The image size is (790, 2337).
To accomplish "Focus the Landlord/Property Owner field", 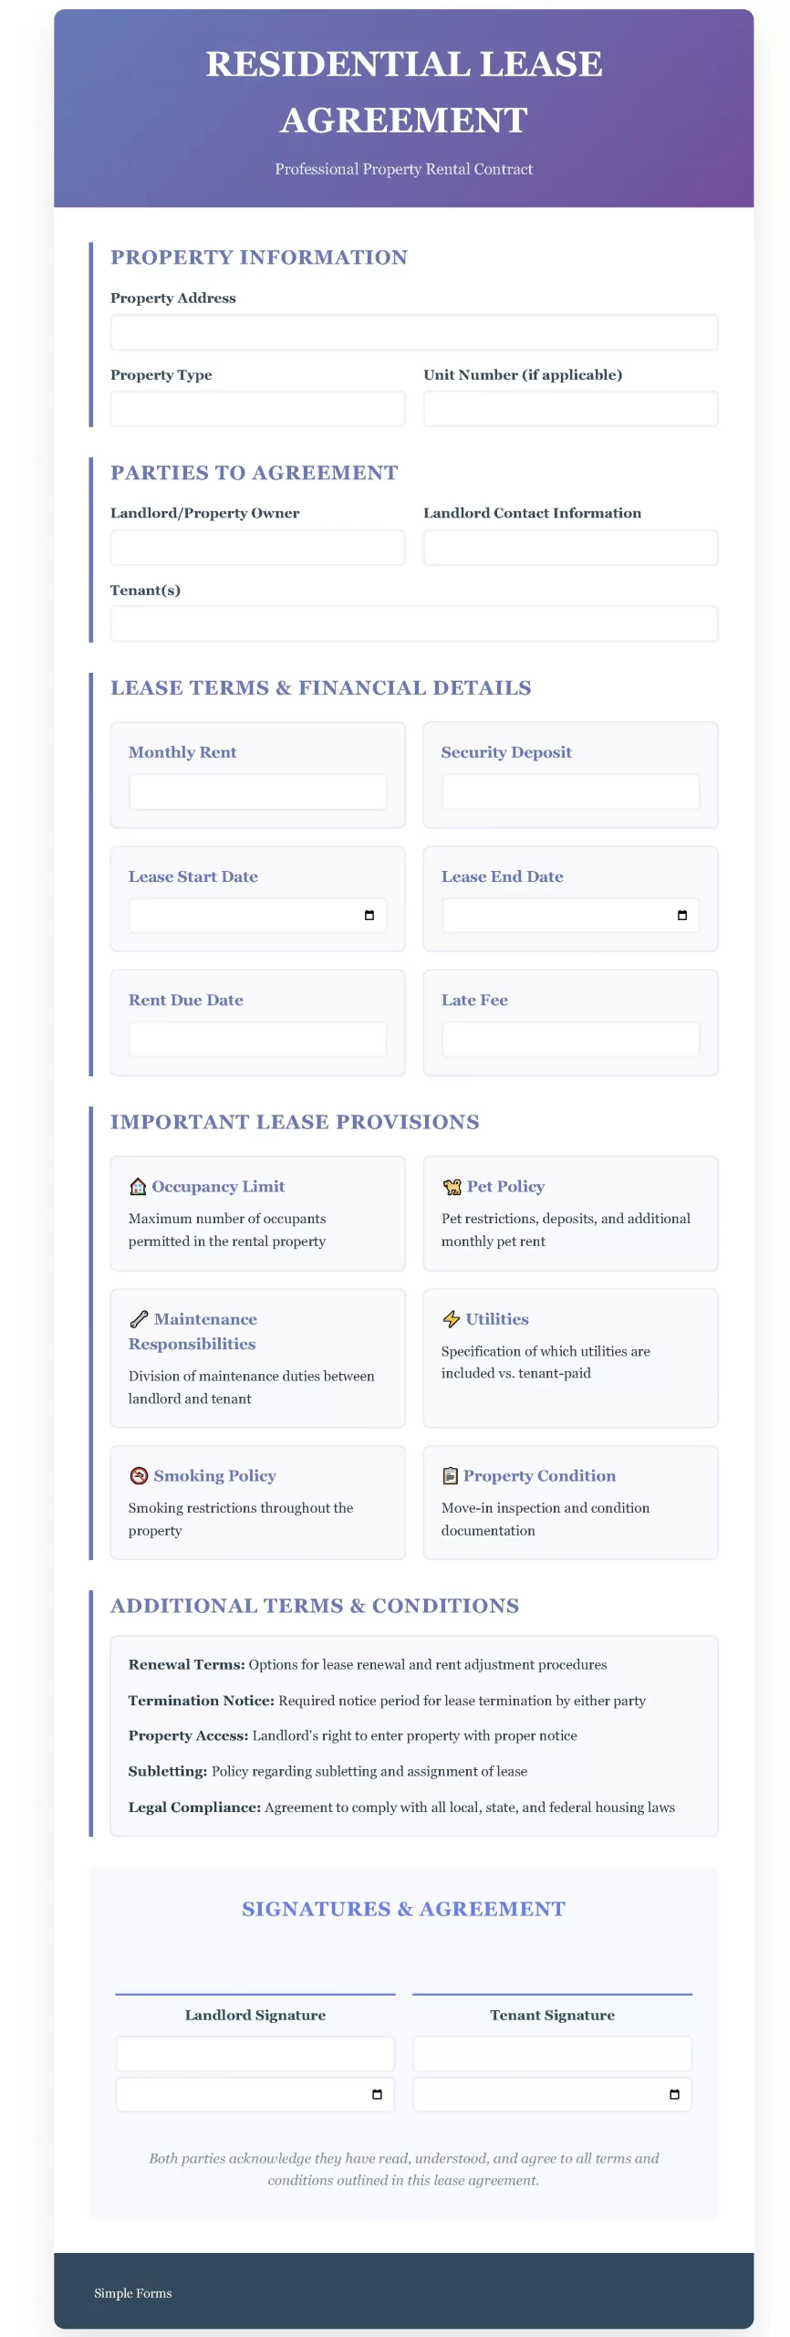I will (257, 548).
